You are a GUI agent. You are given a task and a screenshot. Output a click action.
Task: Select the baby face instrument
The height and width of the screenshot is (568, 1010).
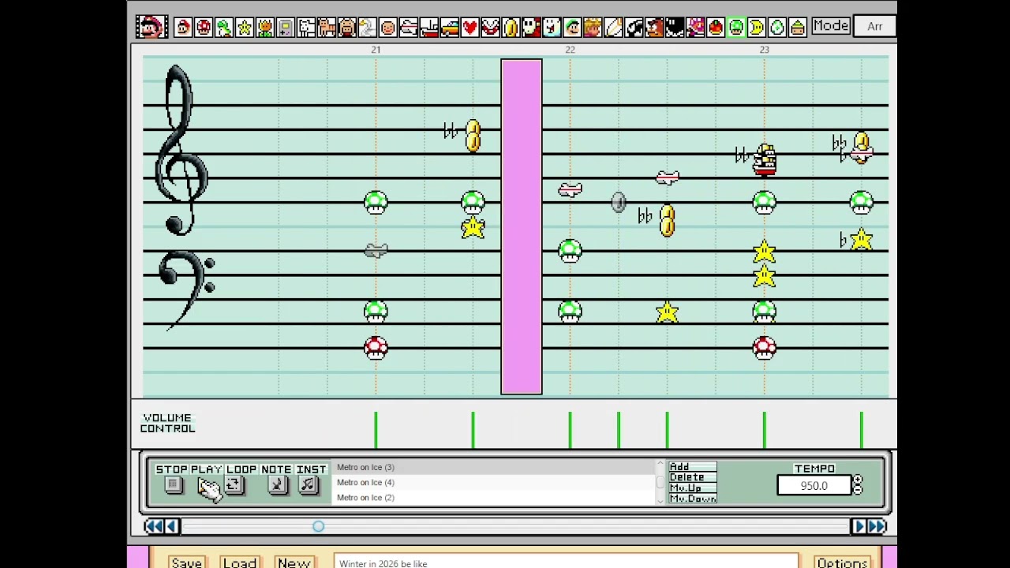pos(388,27)
